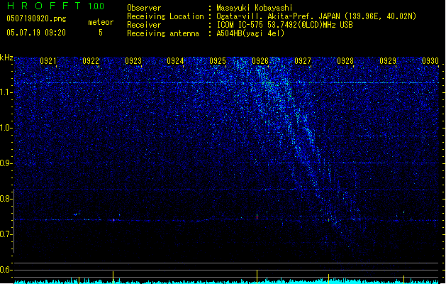
Task: Click the 0926 time axis label
Action: tap(260, 61)
